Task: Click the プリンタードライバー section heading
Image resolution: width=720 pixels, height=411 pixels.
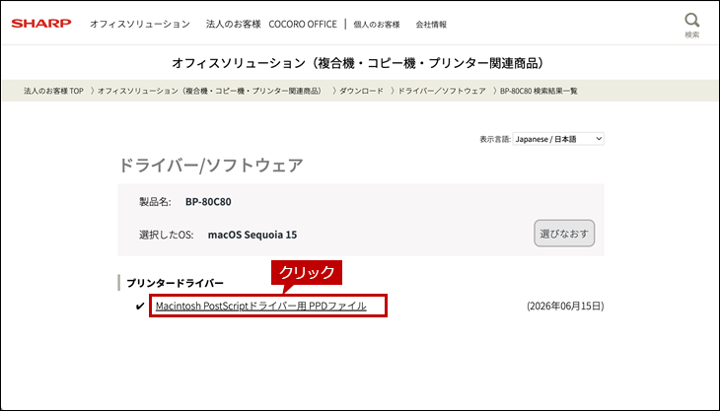Action: click(x=175, y=283)
